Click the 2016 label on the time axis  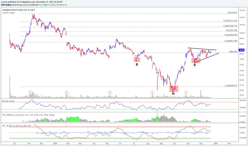[216, 144]
